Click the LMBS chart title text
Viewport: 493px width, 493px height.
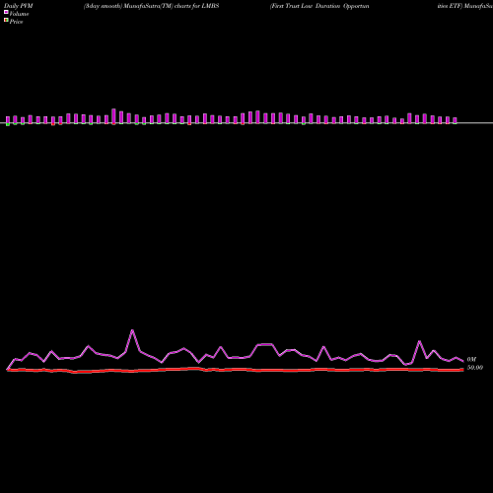tap(151, 6)
